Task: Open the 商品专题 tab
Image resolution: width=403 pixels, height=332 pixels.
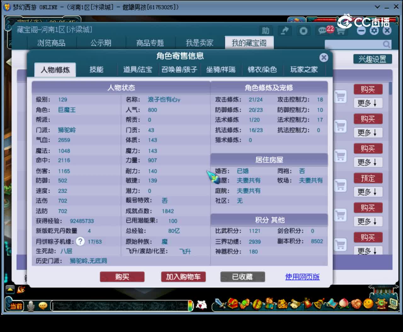Action: click(x=150, y=43)
